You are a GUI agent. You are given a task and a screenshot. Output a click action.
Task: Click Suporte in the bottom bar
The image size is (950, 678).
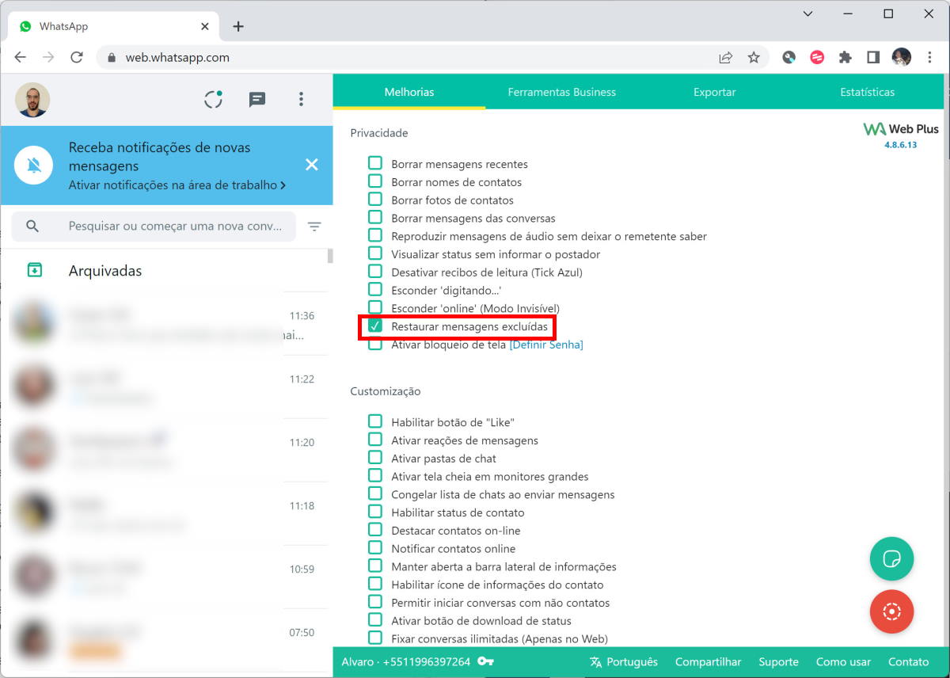pyautogui.click(x=778, y=661)
